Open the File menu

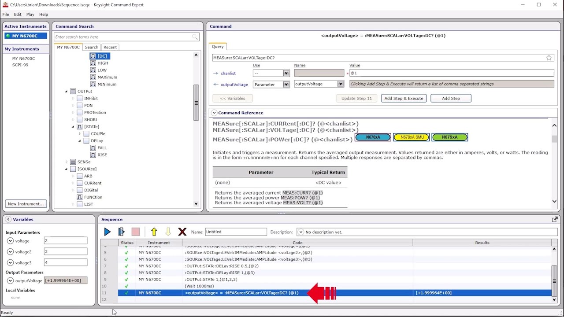pyautogui.click(x=6, y=15)
